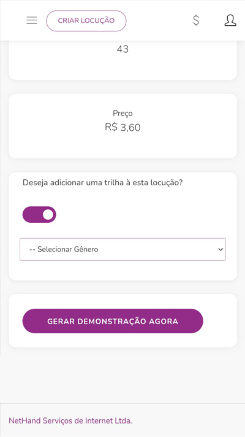Click the Preço label

click(x=123, y=113)
